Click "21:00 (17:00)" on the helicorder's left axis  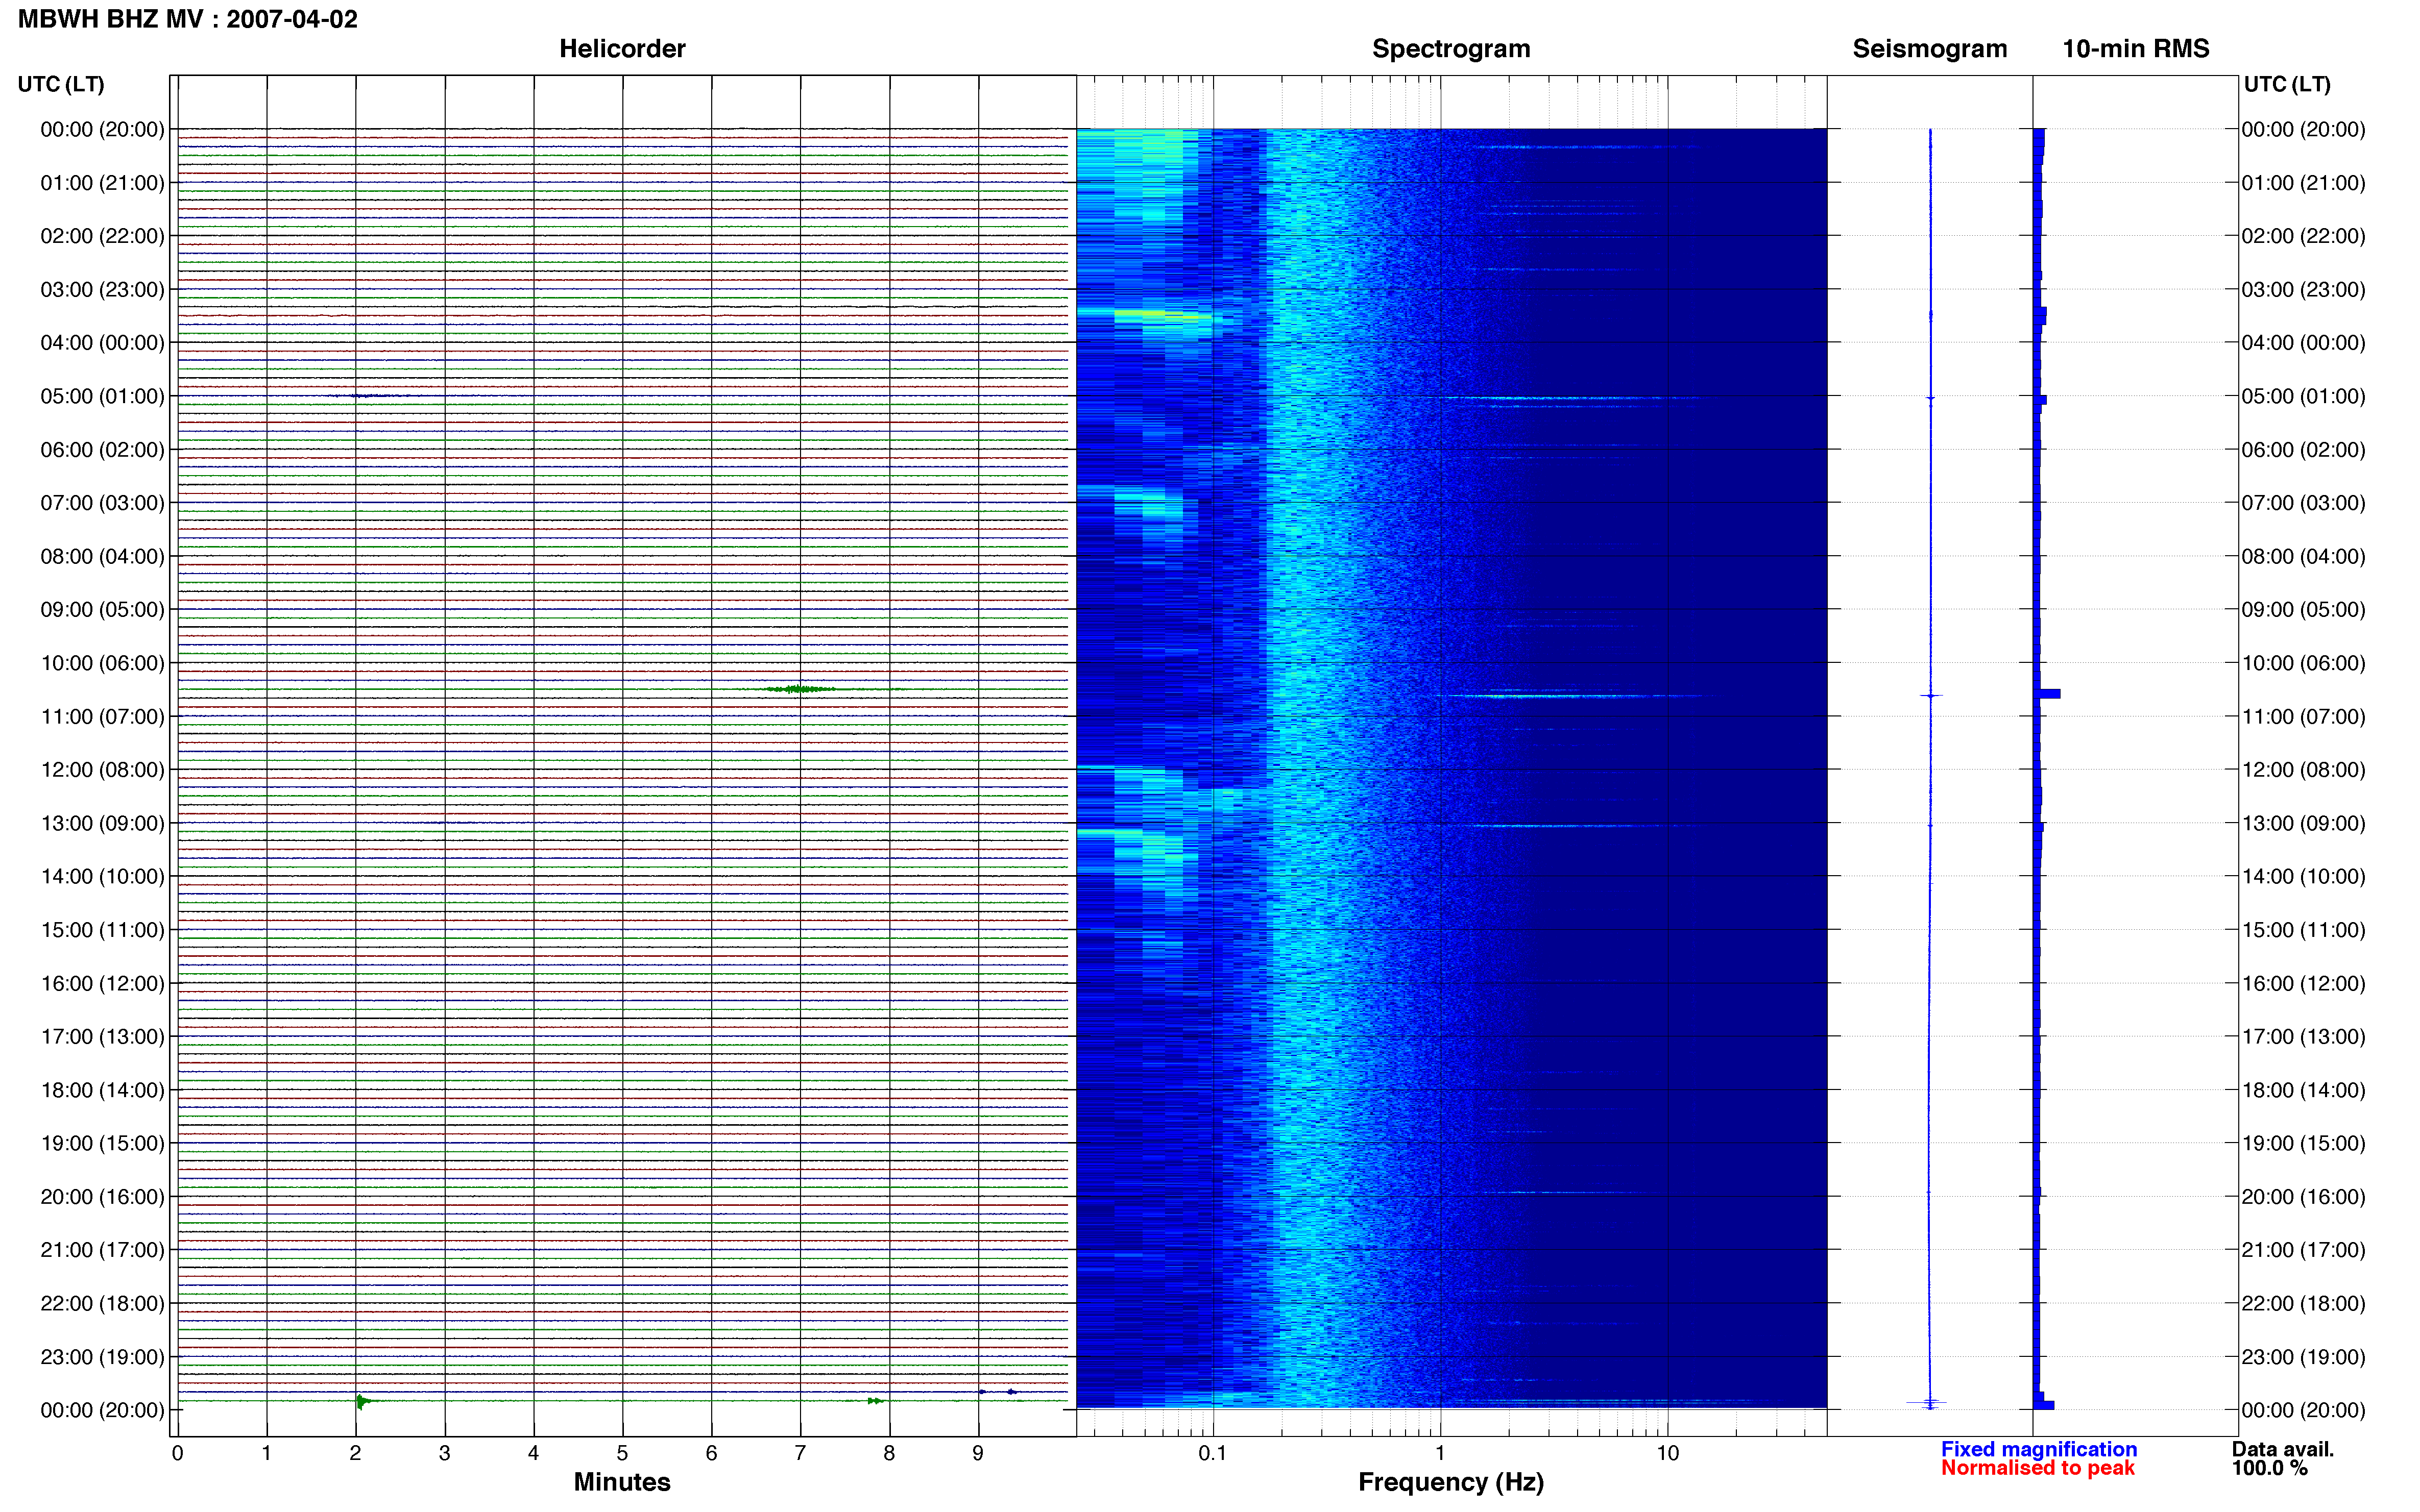pos(102,1250)
